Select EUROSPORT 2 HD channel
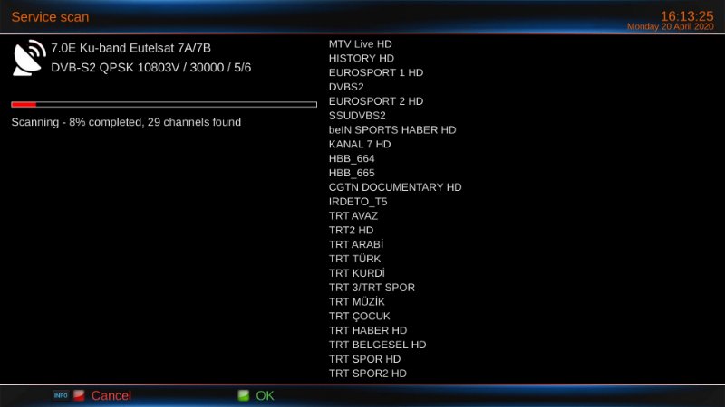Screen dimensions: 725x407 click(376, 101)
